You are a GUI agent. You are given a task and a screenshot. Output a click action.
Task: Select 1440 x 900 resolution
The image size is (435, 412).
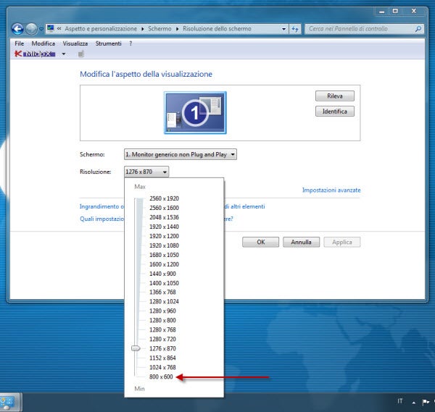tap(162, 274)
